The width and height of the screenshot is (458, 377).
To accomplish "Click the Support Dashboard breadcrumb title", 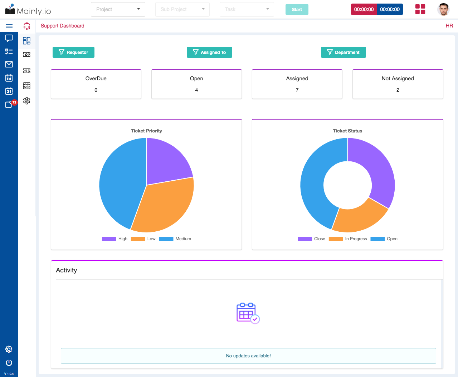I will (63, 26).
